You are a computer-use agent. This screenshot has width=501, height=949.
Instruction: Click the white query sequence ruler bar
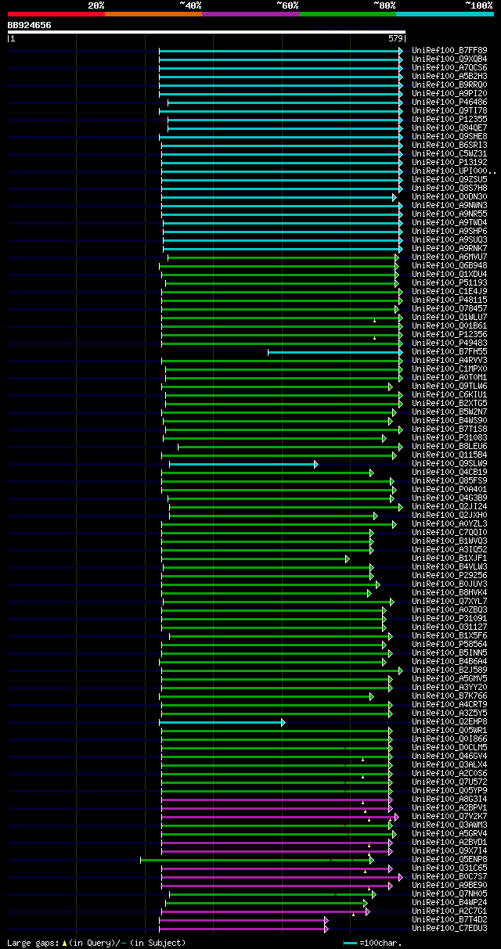pos(207,32)
